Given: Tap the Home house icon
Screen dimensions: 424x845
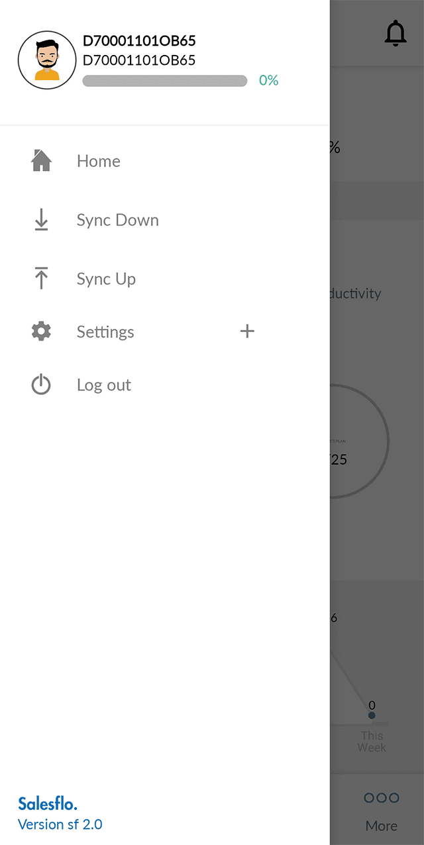Looking at the screenshot, I should [x=42, y=161].
